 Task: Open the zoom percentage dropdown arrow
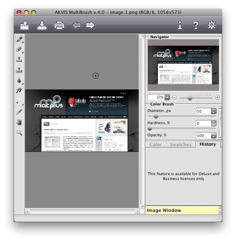(x=167, y=97)
